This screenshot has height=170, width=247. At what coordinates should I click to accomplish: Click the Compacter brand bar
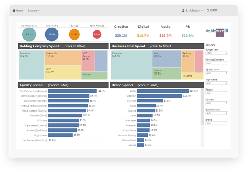tap(144, 120)
